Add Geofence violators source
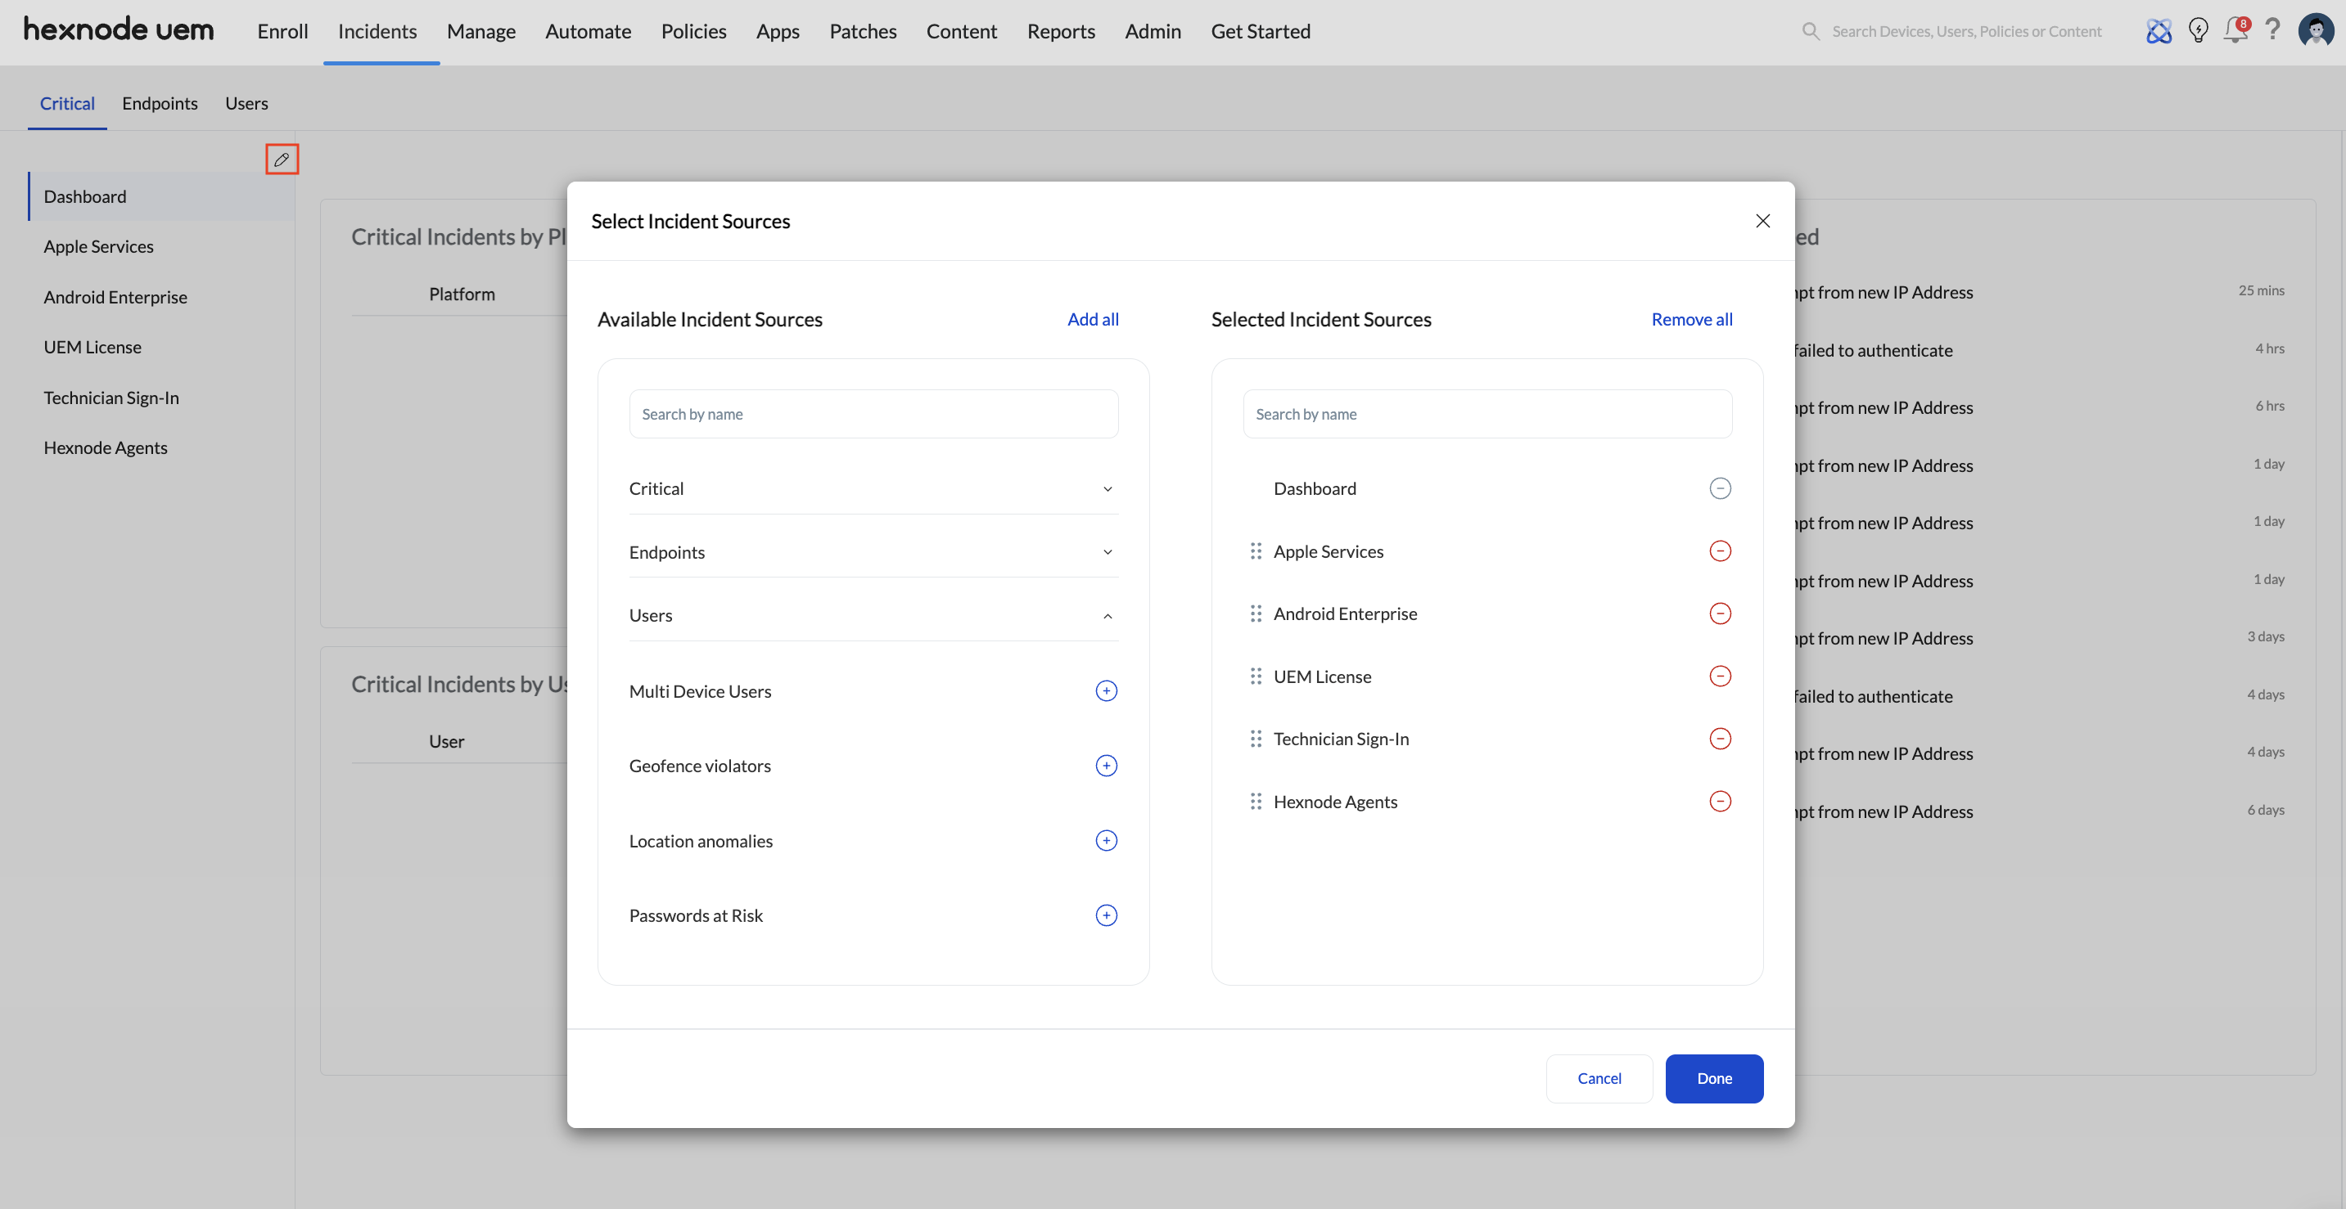This screenshot has width=2346, height=1209. [x=1106, y=766]
